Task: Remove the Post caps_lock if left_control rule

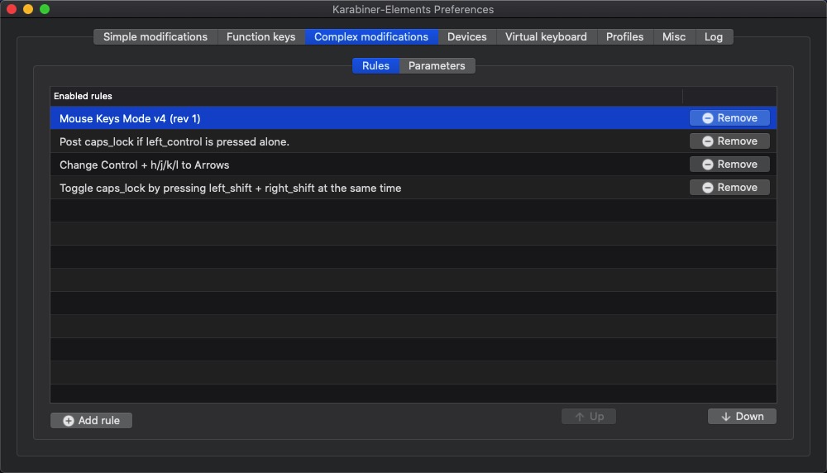Action: pyautogui.click(x=729, y=141)
